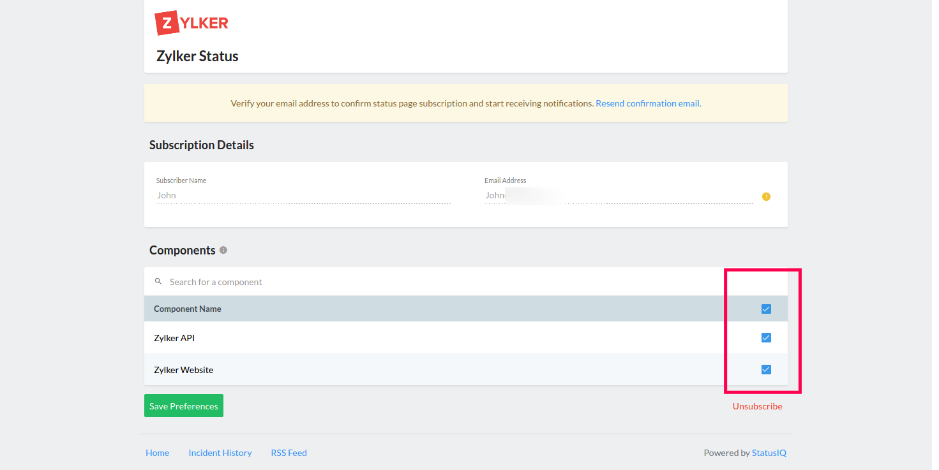Screen dimensions: 939x470
Task: Click the Zylker Status page title
Action: click(197, 56)
